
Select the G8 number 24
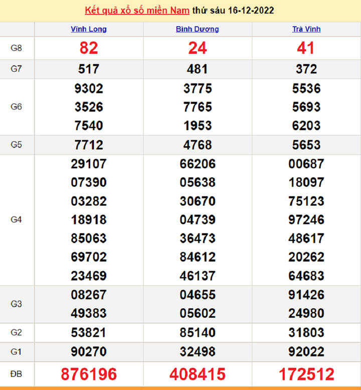[198, 48]
